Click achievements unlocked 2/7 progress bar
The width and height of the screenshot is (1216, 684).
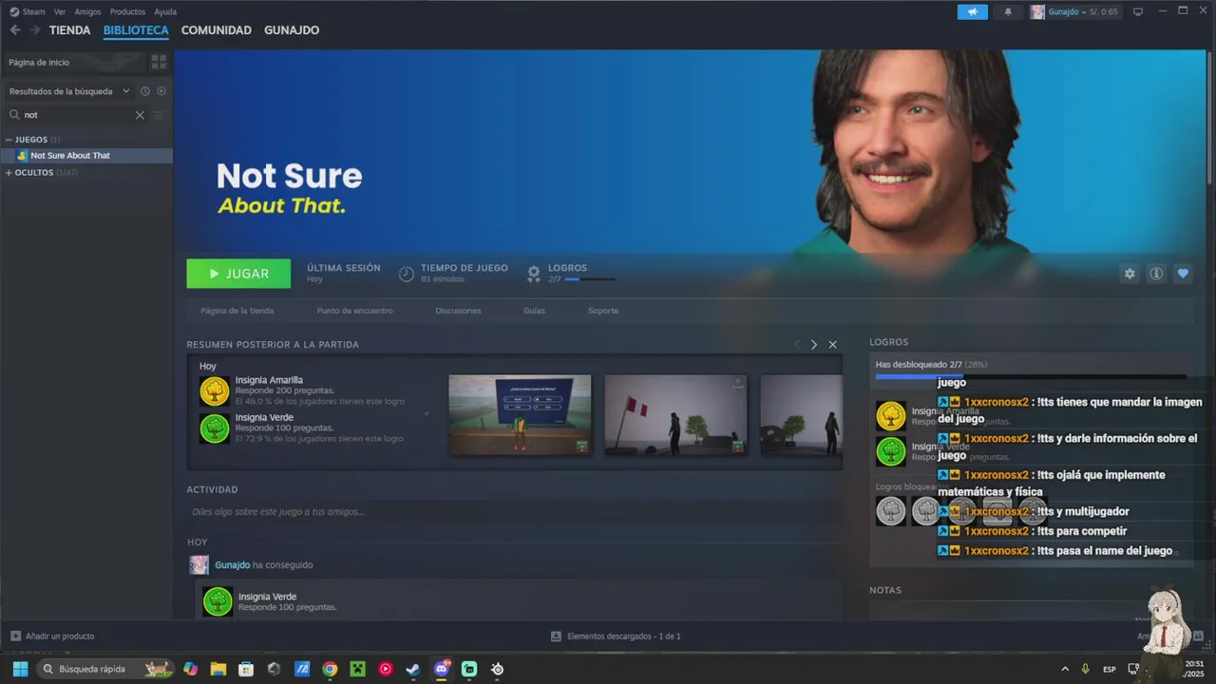1031,377
